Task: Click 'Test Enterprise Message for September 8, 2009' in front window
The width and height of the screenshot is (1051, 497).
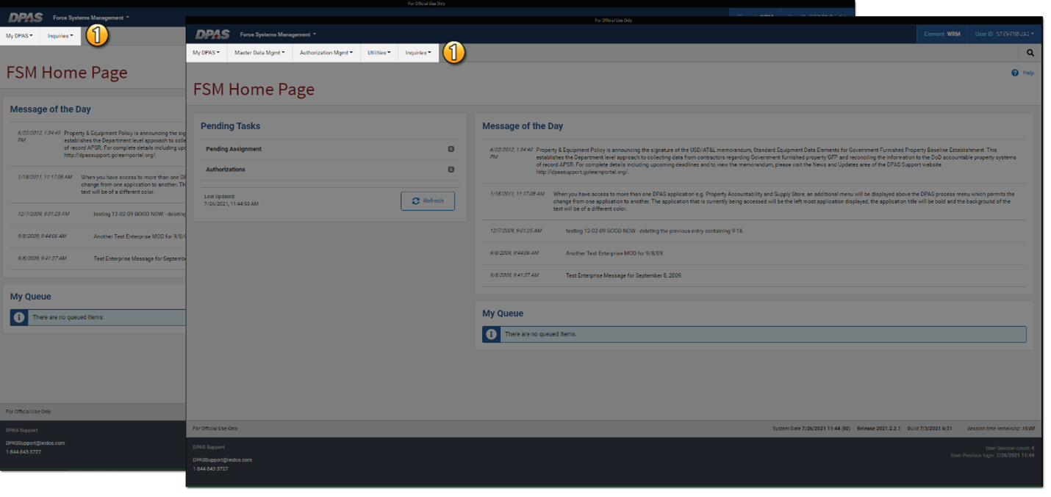Action: 624,275
